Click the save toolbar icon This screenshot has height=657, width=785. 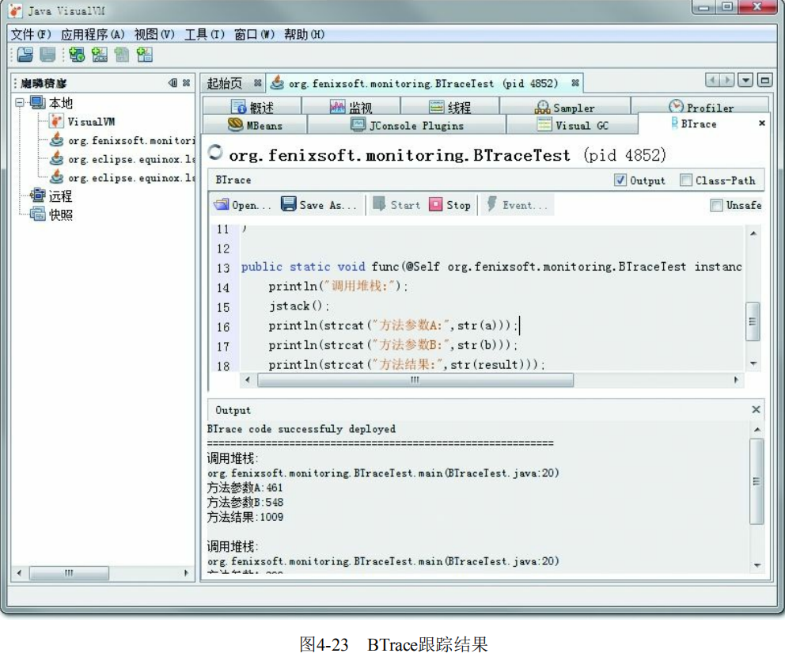47,54
